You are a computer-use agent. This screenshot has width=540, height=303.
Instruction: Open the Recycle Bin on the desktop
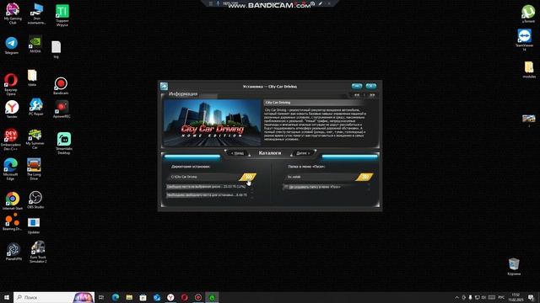[514, 267]
